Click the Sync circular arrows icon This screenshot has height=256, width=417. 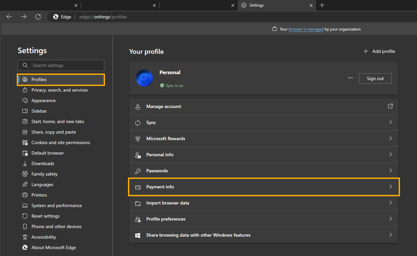pos(138,123)
